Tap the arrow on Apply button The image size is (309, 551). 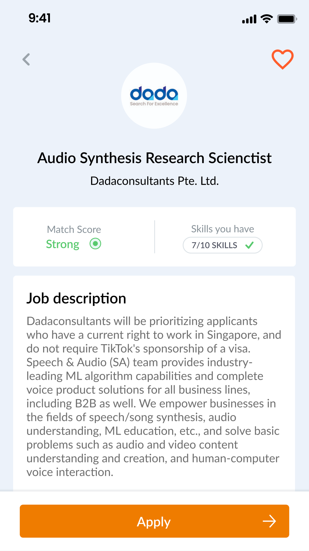tap(269, 521)
